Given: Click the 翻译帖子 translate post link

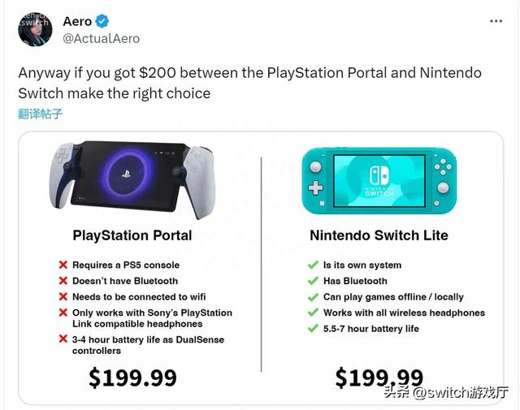Looking at the screenshot, I should [40, 114].
